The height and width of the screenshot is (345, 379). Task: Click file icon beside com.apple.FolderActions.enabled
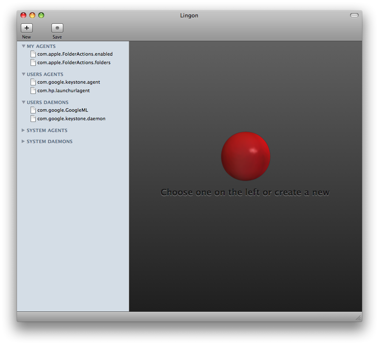point(33,54)
